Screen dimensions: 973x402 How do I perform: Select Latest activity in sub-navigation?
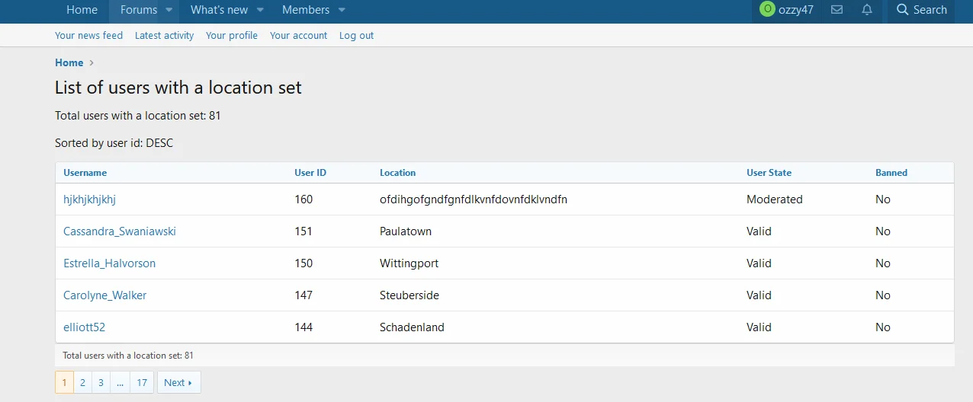point(164,36)
